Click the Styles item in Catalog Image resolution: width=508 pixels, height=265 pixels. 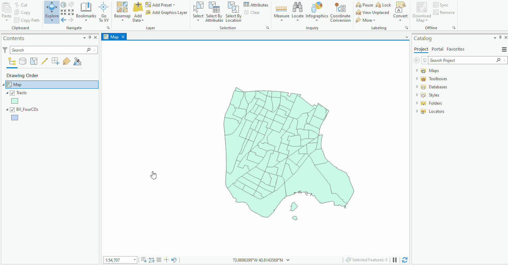point(434,95)
